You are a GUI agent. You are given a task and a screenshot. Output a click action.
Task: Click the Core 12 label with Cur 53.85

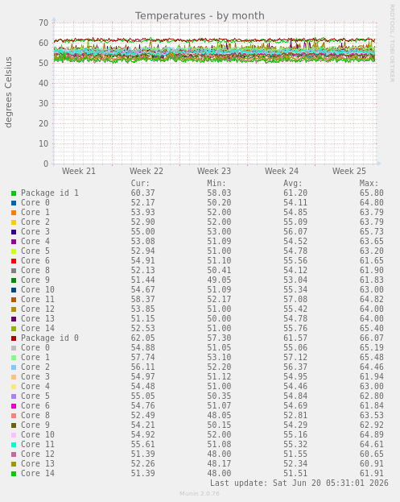(38, 309)
